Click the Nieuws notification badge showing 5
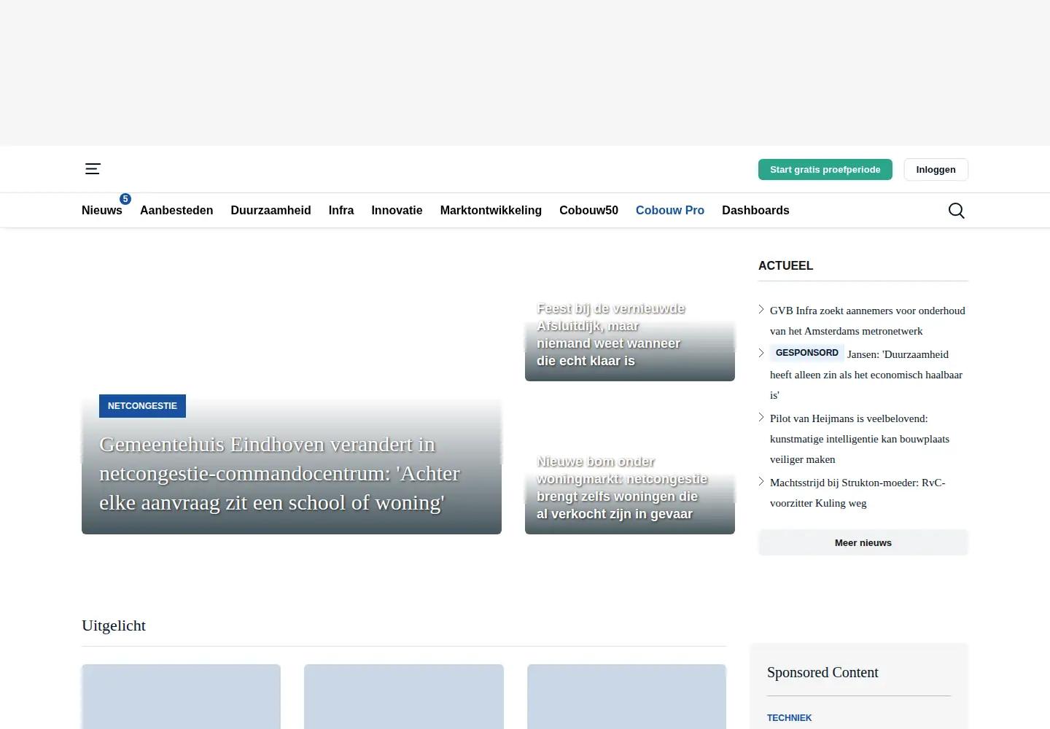1050x729 pixels. click(125, 199)
